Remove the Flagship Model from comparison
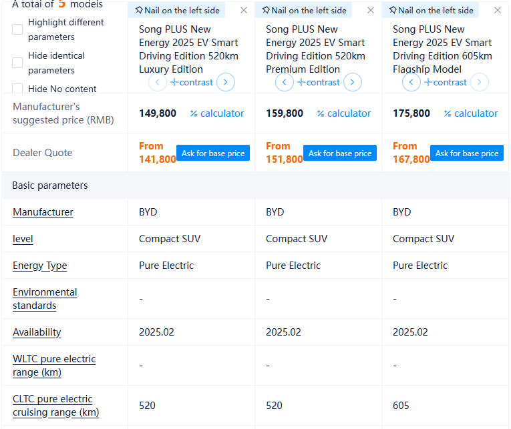 pyautogui.click(x=498, y=10)
